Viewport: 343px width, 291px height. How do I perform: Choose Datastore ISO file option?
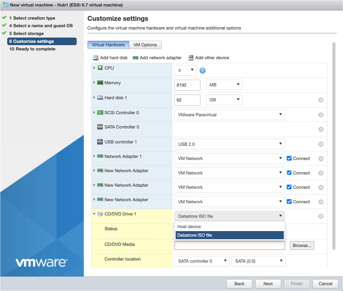click(x=230, y=235)
